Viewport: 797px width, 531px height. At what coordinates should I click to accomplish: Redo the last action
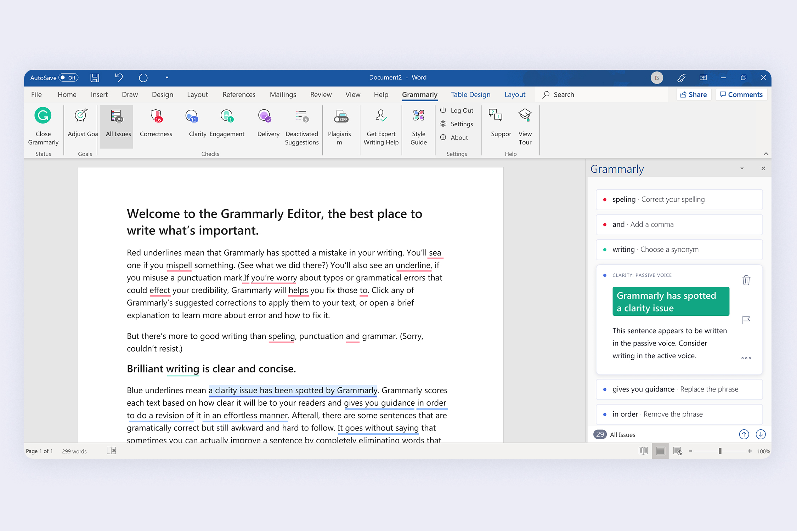(x=143, y=78)
